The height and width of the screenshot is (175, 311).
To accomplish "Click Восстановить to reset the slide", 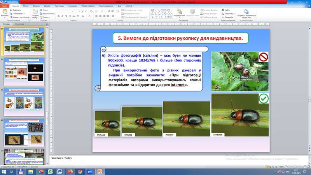I will pyautogui.click(x=47, y=14).
